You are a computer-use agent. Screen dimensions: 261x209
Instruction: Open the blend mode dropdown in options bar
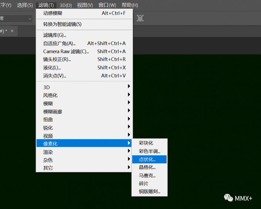point(17,18)
